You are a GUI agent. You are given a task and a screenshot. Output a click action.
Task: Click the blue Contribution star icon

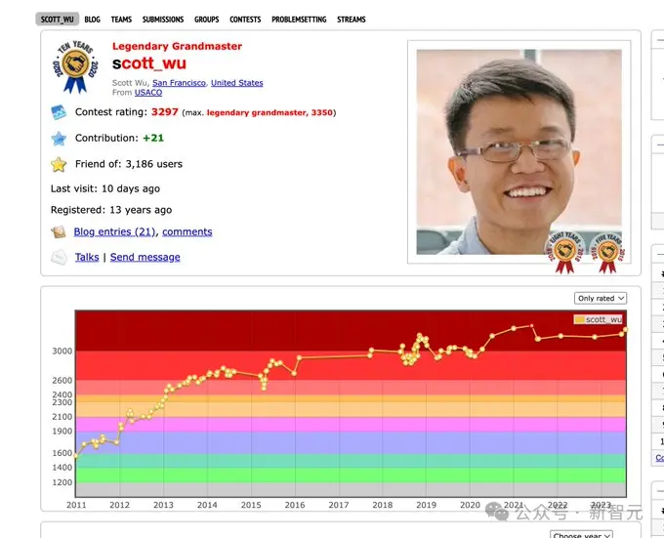59,139
